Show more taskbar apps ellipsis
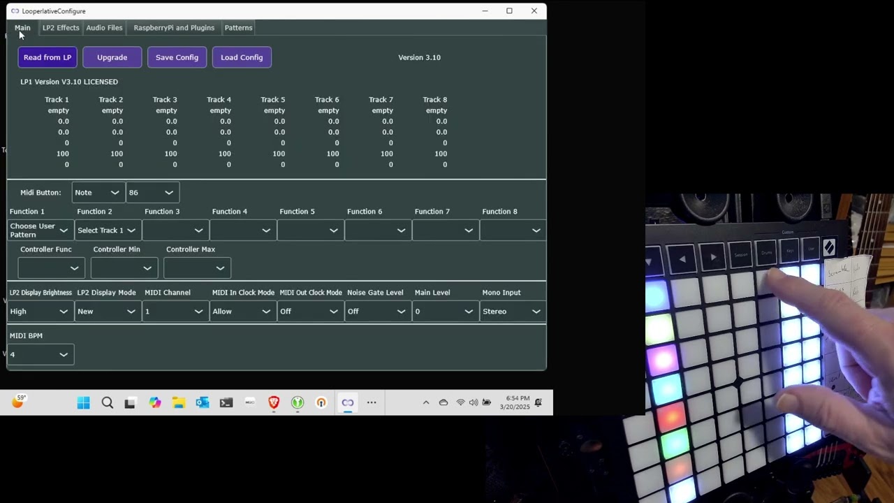This screenshot has height=503, width=894. [x=372, y=402]
